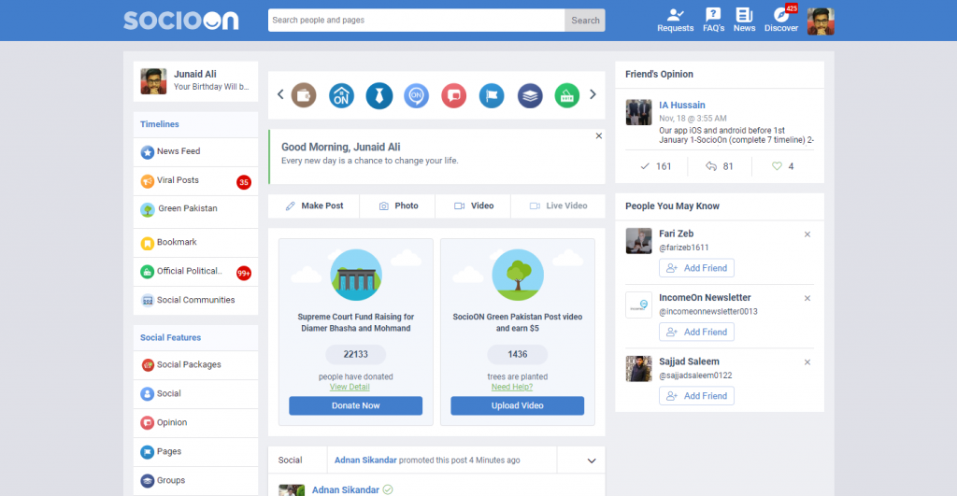
Task: Click the 1436 trees planted count
Action: (x=518, y=354)
